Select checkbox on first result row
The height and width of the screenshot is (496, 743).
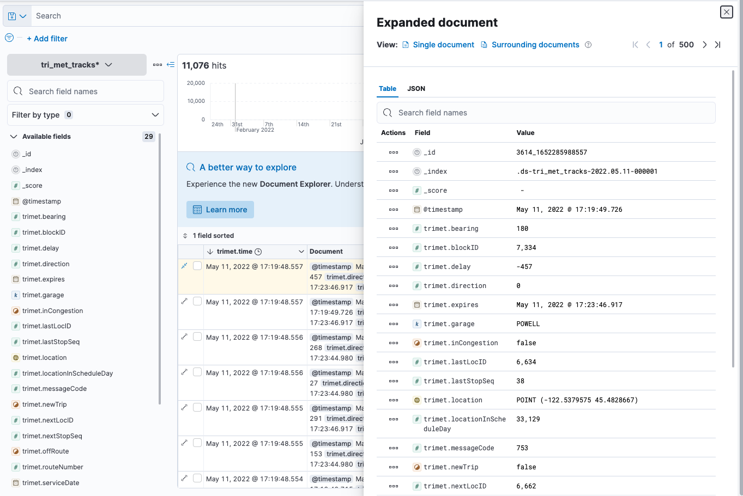click(197, 266)
